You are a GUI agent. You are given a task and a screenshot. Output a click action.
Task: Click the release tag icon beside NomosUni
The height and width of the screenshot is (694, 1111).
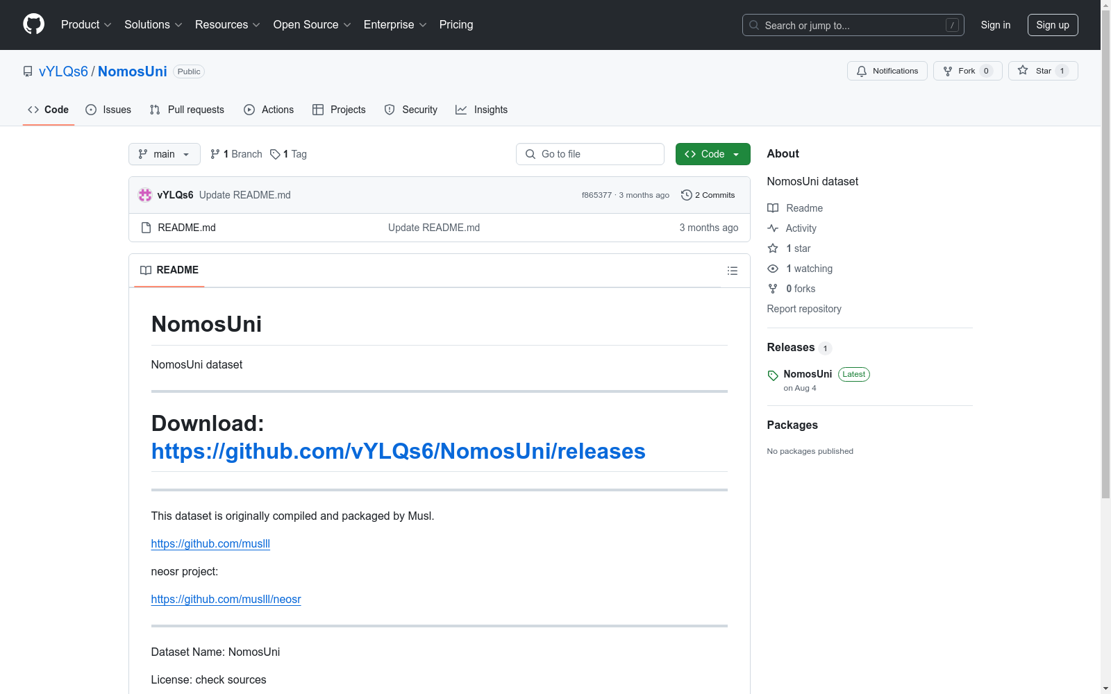click(x=773, y=375)
